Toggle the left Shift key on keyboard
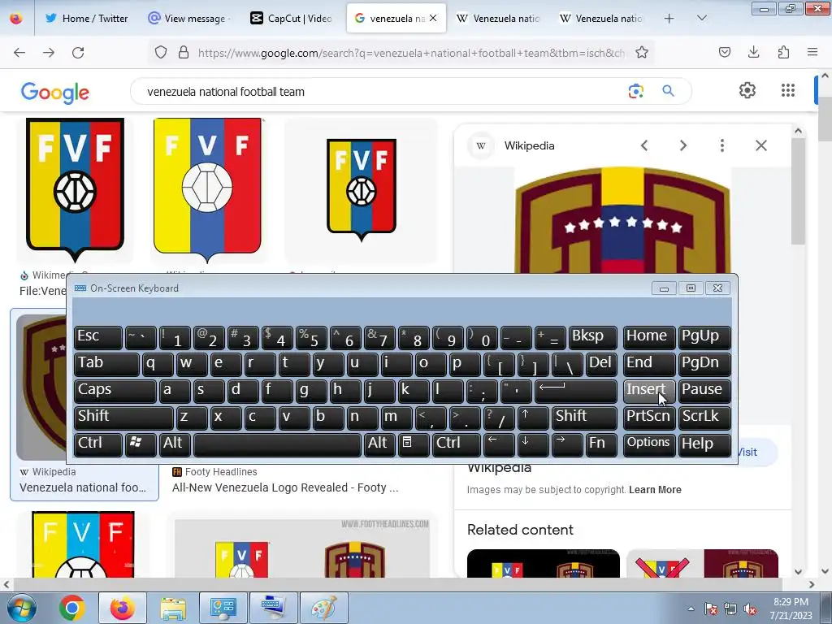The width and height of the screenshot is (832, 624). point(123,417)
